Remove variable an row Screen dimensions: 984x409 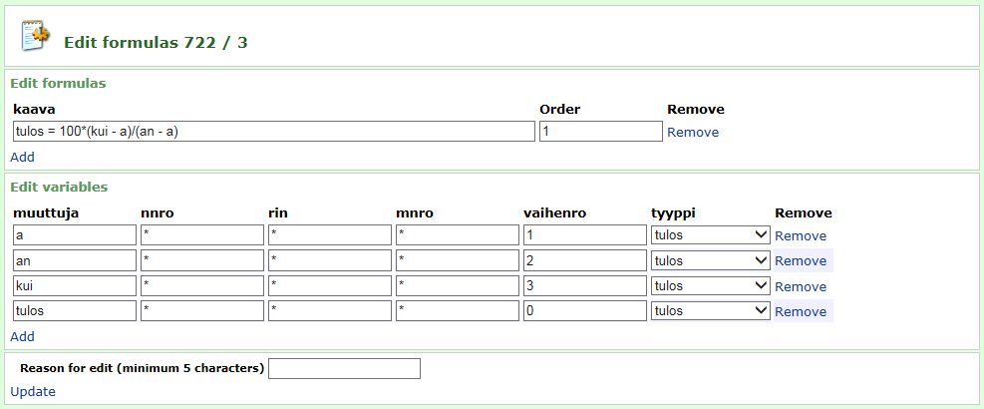tap(800, 260)
